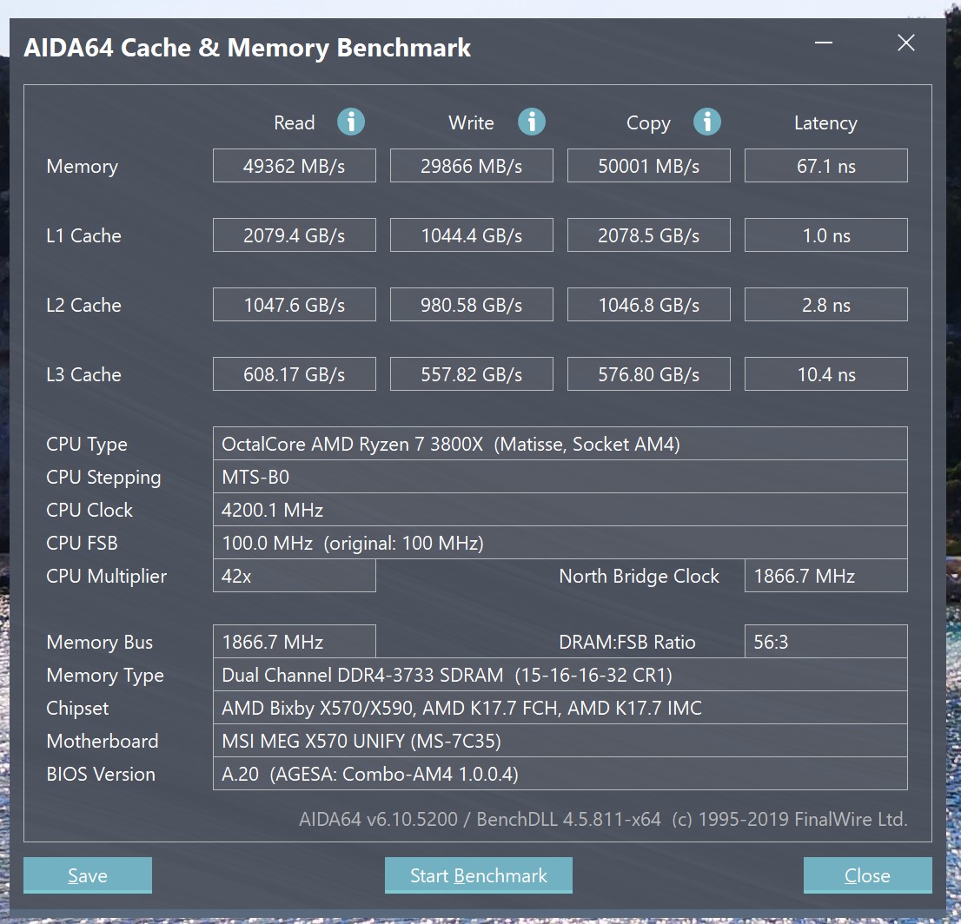Select the L2 Cache latency 2.8 ns field
Viewport: 961px width, 924px height.
pos(825,304)
